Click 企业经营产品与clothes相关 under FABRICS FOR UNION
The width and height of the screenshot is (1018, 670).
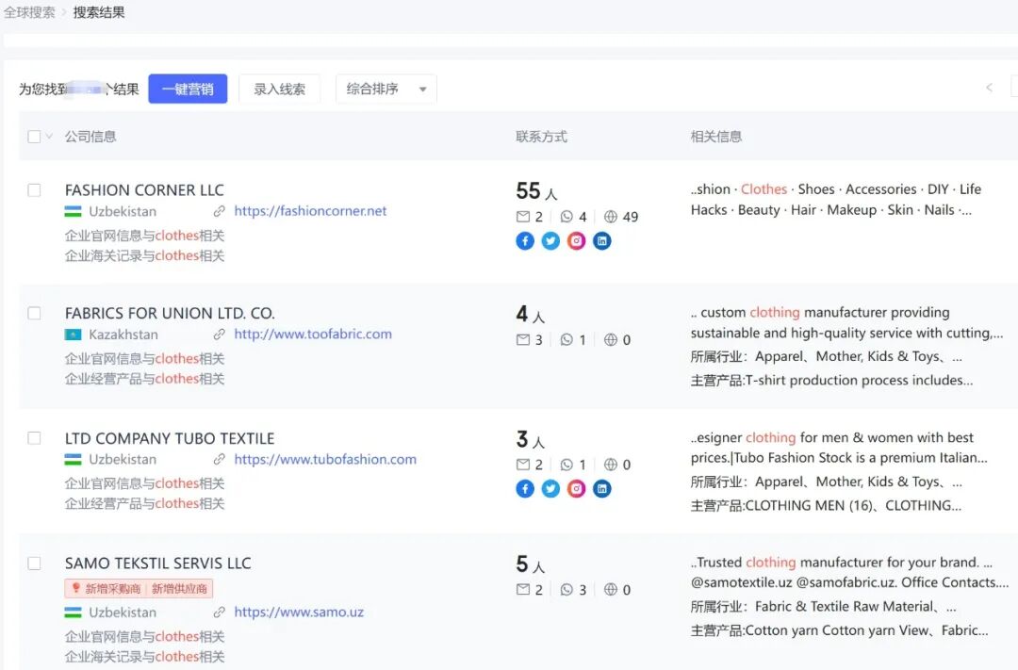144,379
